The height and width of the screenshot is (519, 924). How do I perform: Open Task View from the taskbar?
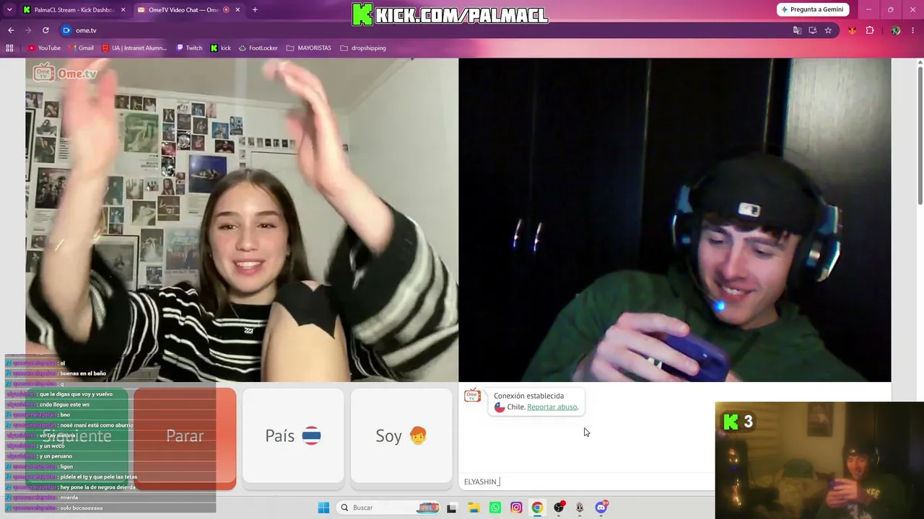click(x=452, y=507)
